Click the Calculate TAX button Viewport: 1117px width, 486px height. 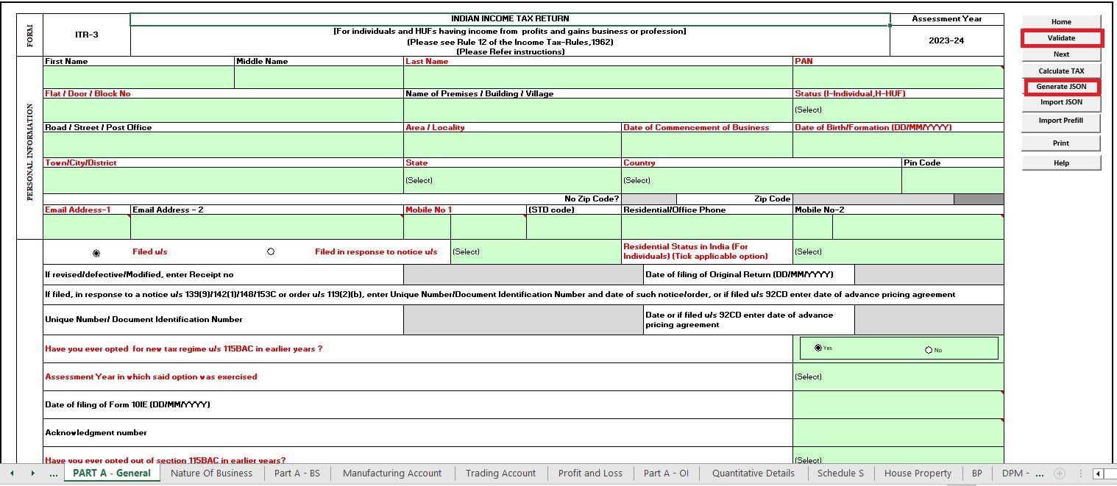coord(1061,71)
